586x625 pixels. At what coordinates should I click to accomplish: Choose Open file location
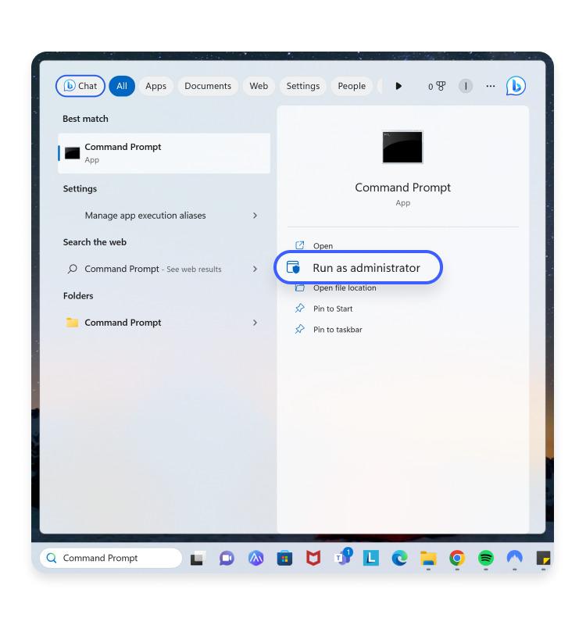pos(345,287)
